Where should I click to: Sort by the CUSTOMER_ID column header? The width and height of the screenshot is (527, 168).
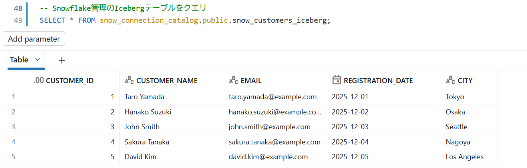point(70,80)
